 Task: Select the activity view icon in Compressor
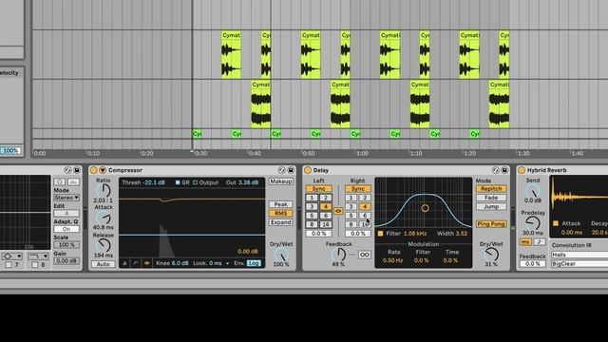tap(146, 263)
